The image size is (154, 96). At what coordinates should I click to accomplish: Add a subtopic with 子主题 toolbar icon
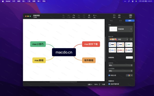tap(69, 16)
